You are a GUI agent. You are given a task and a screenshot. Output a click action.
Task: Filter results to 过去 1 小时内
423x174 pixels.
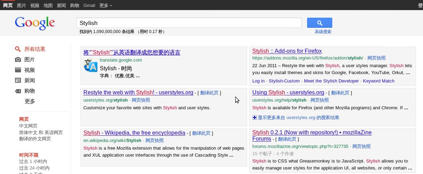click(x=33, y=161)
